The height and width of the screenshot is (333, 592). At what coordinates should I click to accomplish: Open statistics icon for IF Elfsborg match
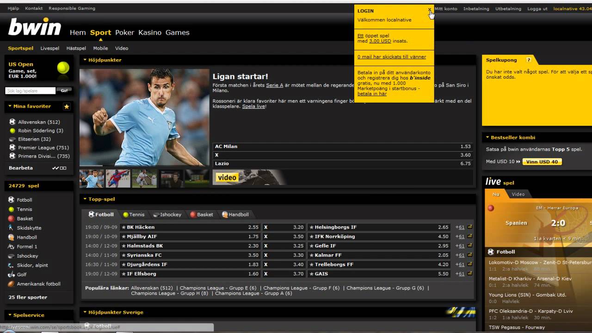coord(470,274)
